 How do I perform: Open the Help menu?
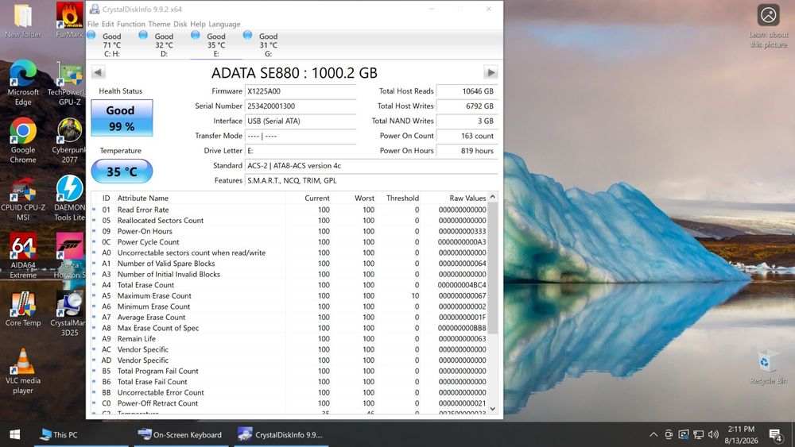coord(198,24)
